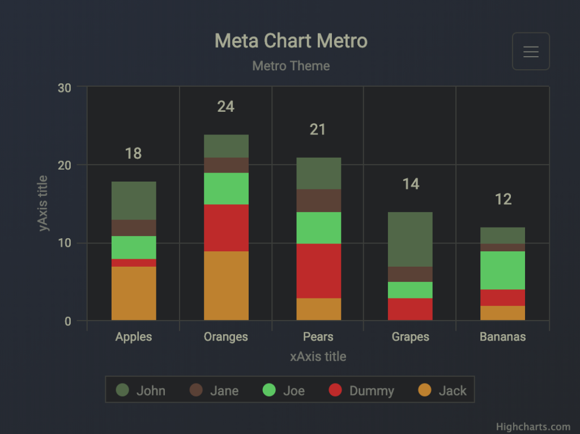Select Jack's orange segment in Oranges bar
Viewport: 580px width, 434px height.
pos(226,285)
